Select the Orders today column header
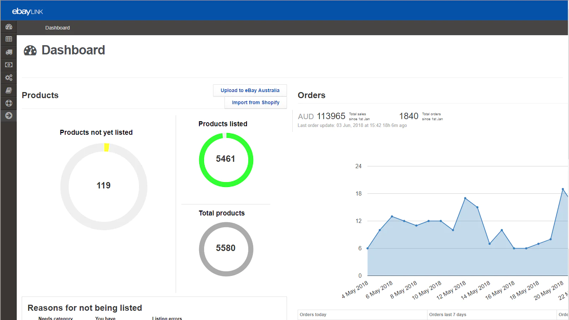The width and height of the screenshot is (569, 320). 313,315
